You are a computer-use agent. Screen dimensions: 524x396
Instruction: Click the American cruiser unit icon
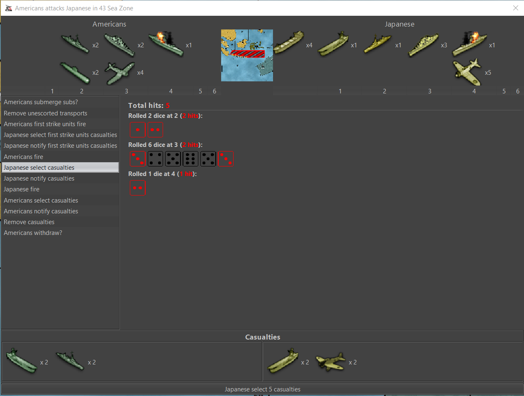point(119,45)
